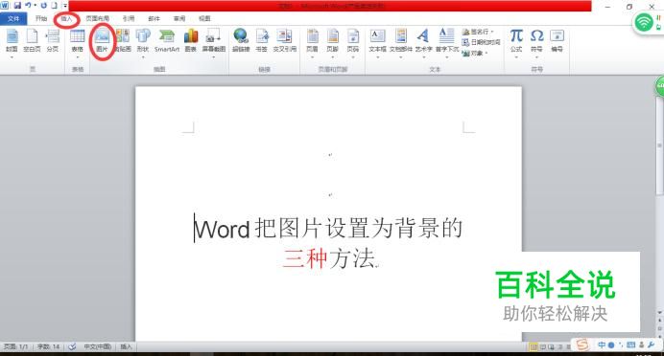Screen dimensions: 664x356
Task: Switch to Full Screen Reading view in the status bar
Action: pyautogui.click(x=542, y=347)
